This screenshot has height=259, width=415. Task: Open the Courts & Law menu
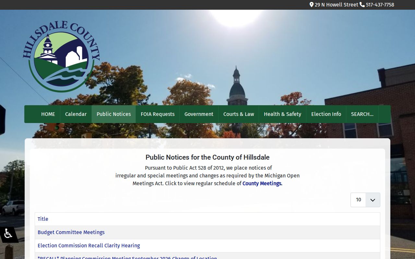[x=239, y=114]
